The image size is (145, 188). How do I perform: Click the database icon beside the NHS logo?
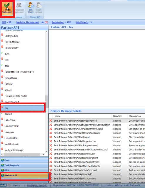coord(9,185)
